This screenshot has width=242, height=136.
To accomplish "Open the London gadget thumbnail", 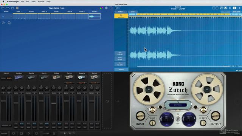I will [x=19, y=77].
